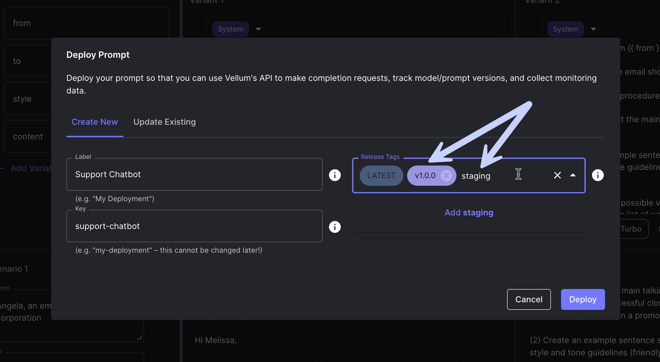Click Deploy button to confirm deployment

click(583, 299)
